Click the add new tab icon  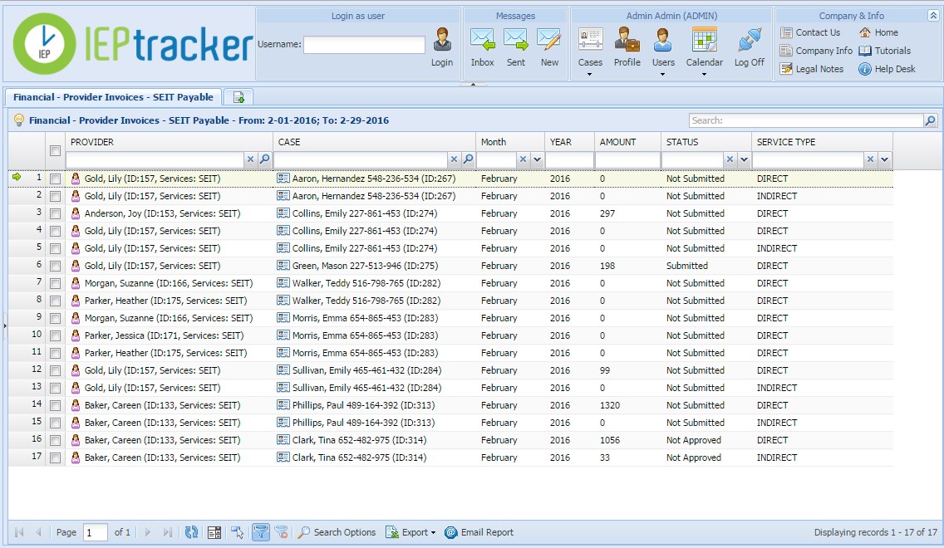238,97
